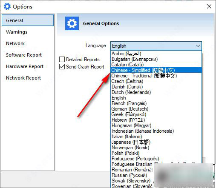Pick Arabic from the language list
This screenshot has width=216, height=188.
click(x=156, y=54)
